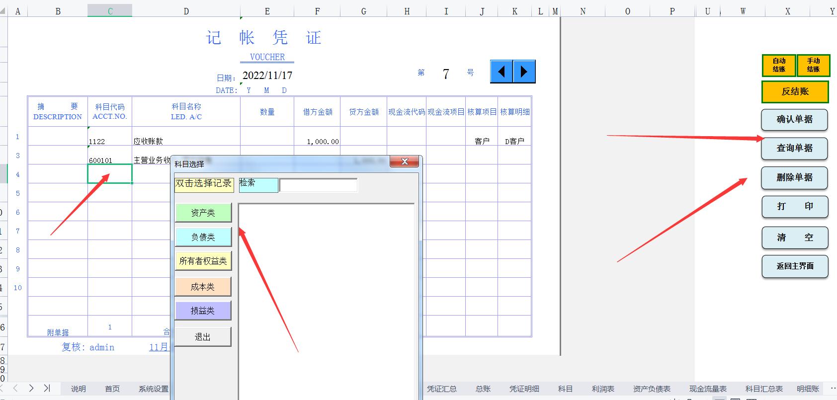
Task: Show more sheet tabs with ellipsis
Action: (833, 389)
